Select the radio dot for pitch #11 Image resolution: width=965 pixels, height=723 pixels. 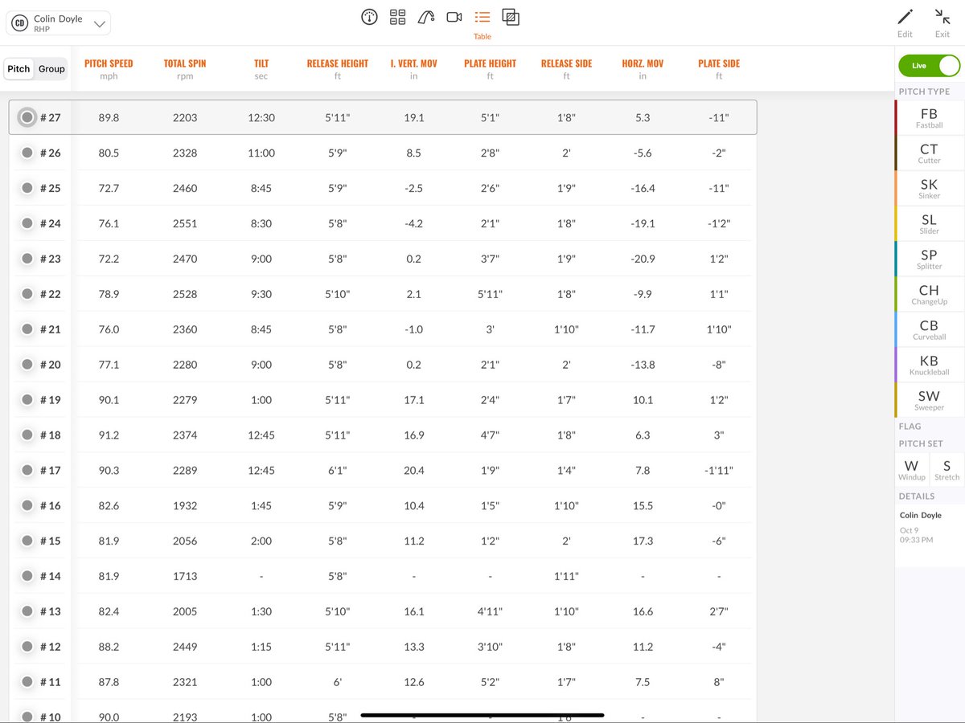click(x=27, y=682)
